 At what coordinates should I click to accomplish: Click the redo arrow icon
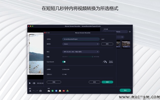pyautogui.click(x=37, y=91)
